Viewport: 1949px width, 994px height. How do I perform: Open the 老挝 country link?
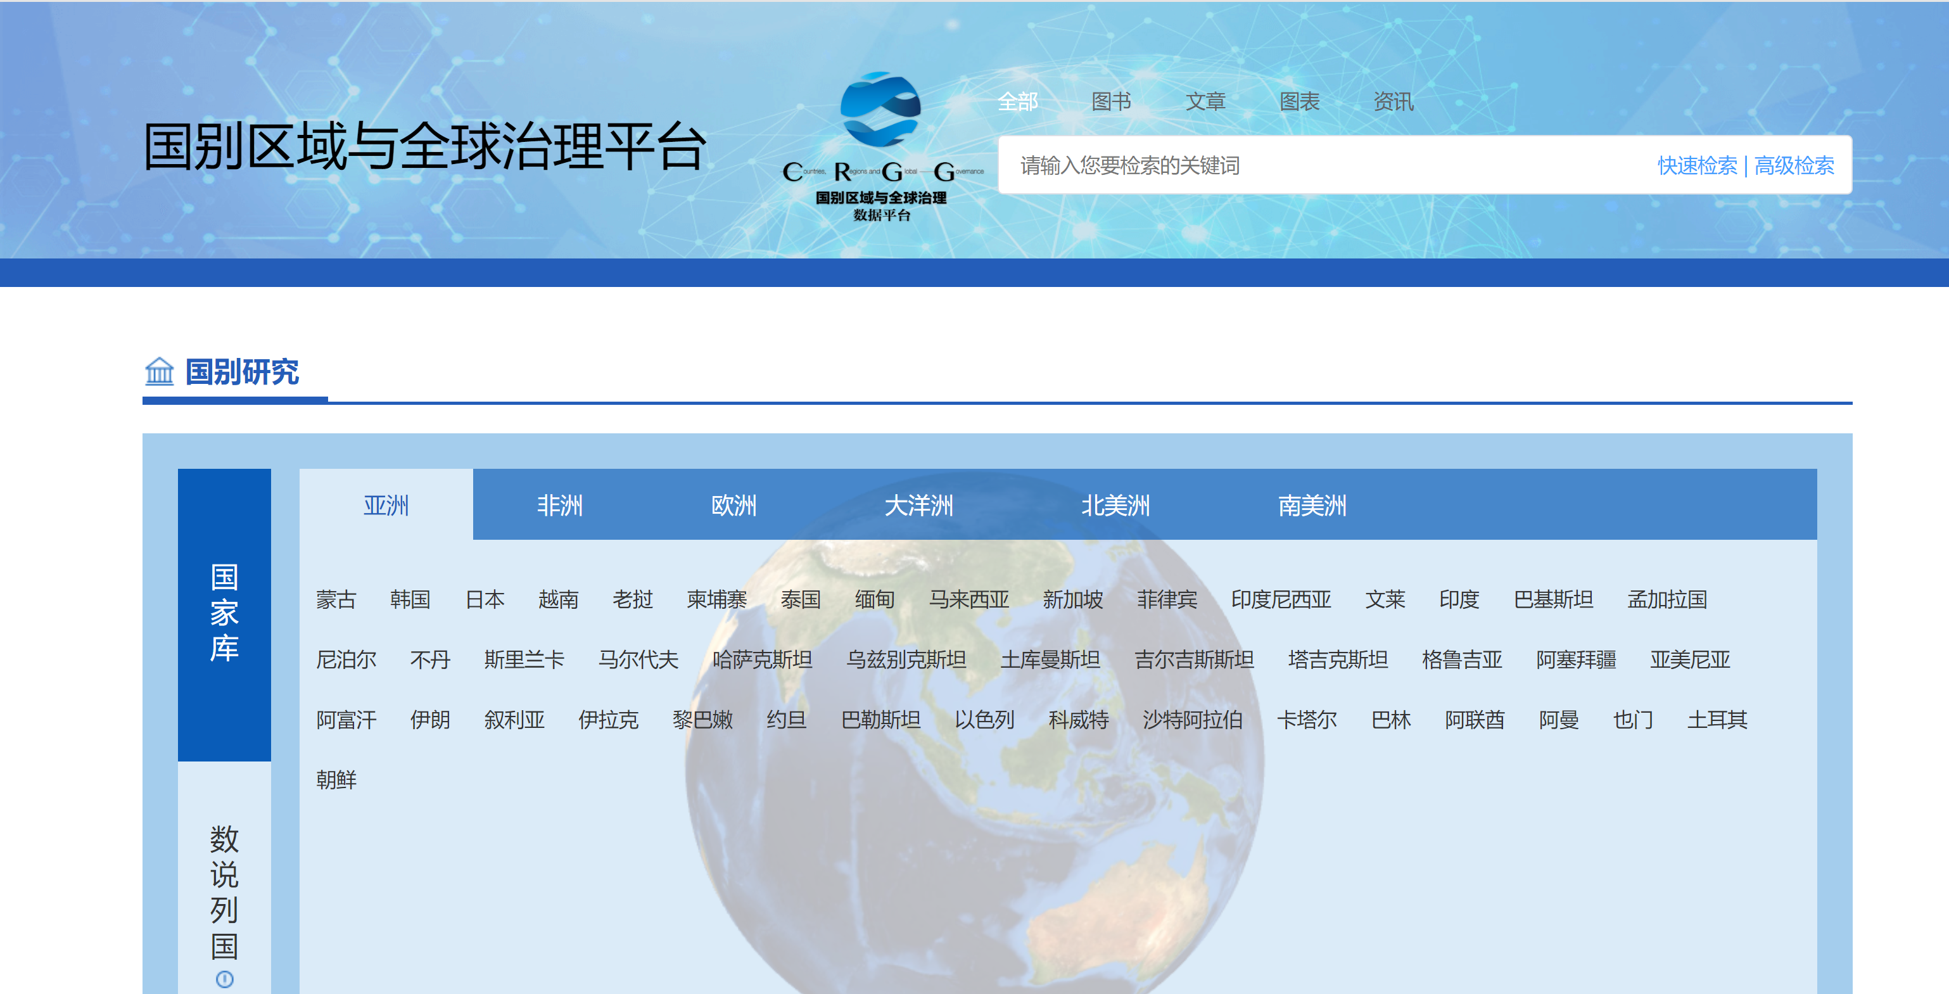tap(633, 600)
